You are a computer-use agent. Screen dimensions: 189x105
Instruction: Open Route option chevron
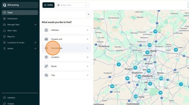tap(88, 66)
